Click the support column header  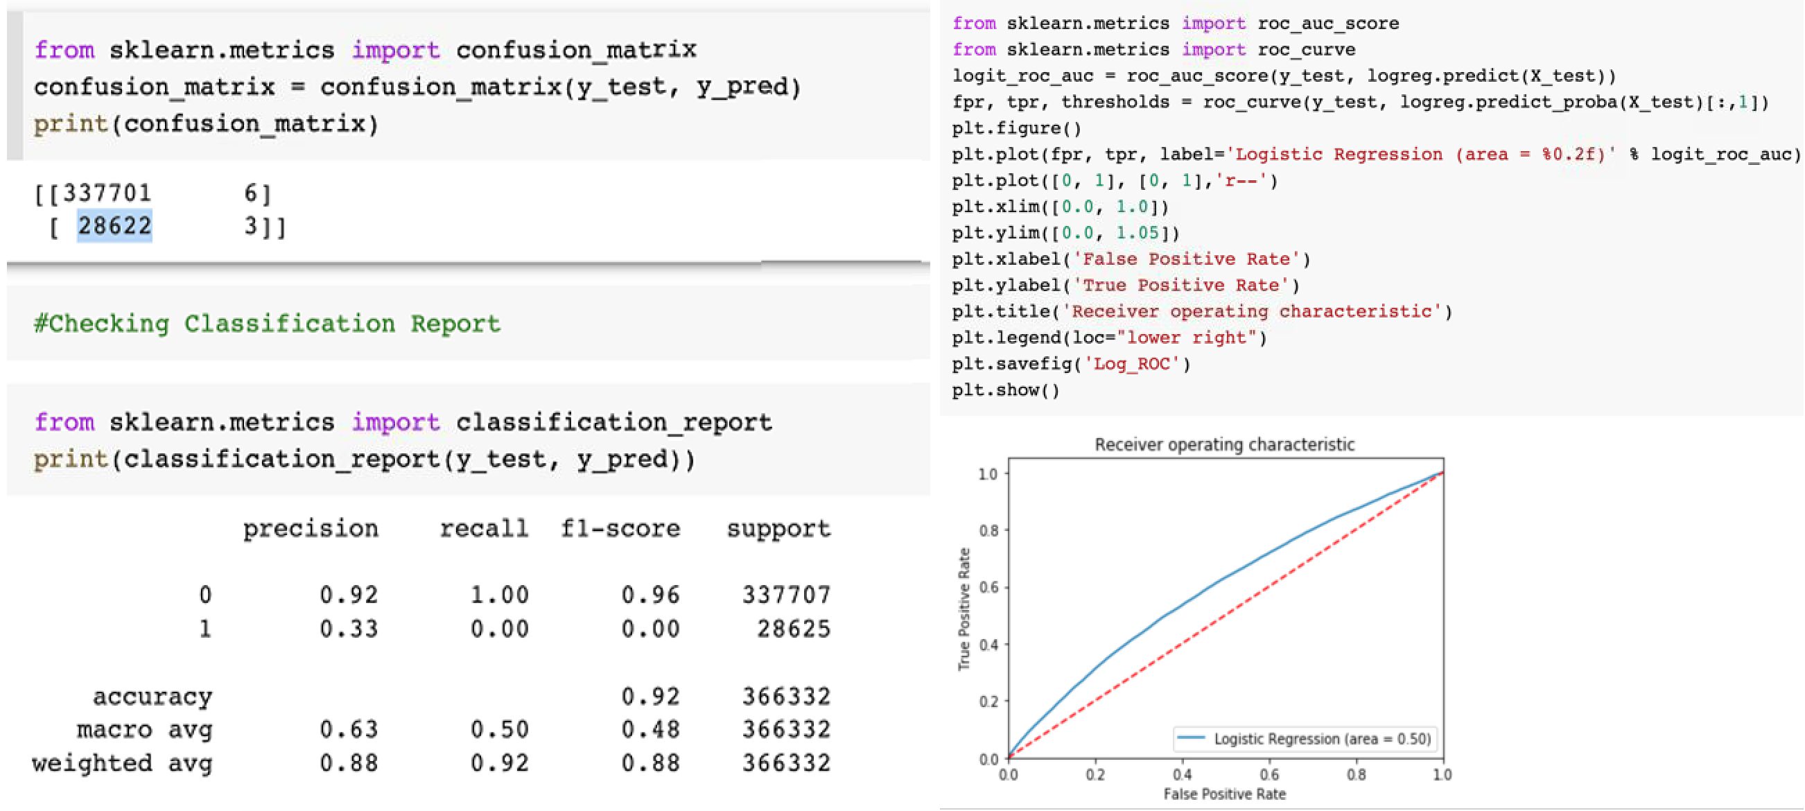pyautogui.click(x=778, y=528)
